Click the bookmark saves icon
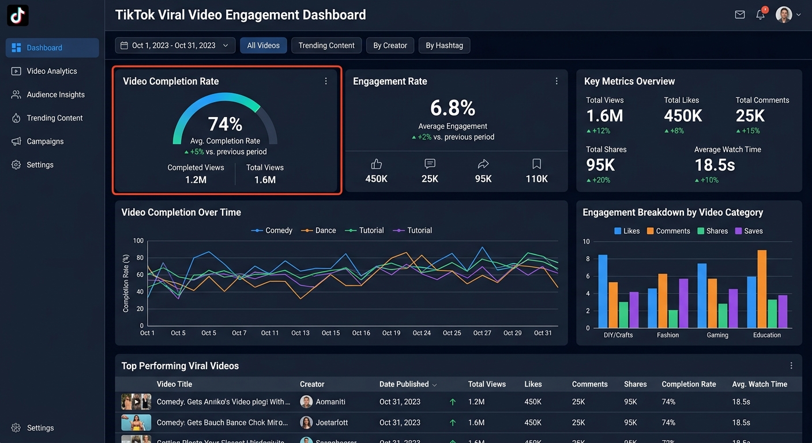The width and height of the screenshot is (812, 443). pos(536,164)
